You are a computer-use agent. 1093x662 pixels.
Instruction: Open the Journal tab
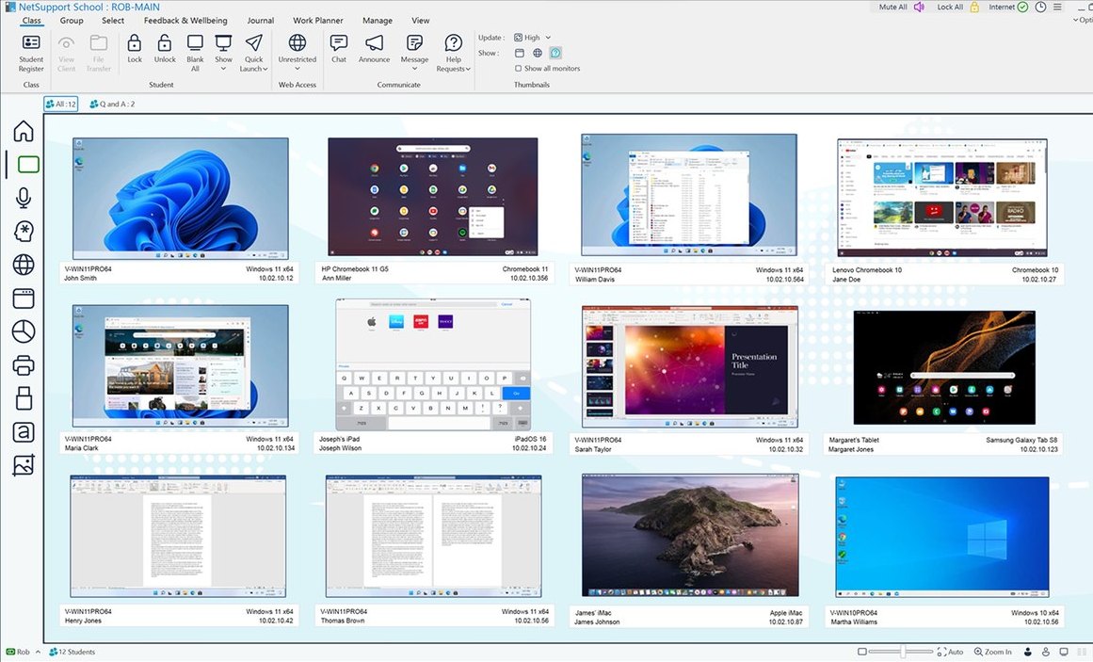pyautogui.click(x=261, y=20)
